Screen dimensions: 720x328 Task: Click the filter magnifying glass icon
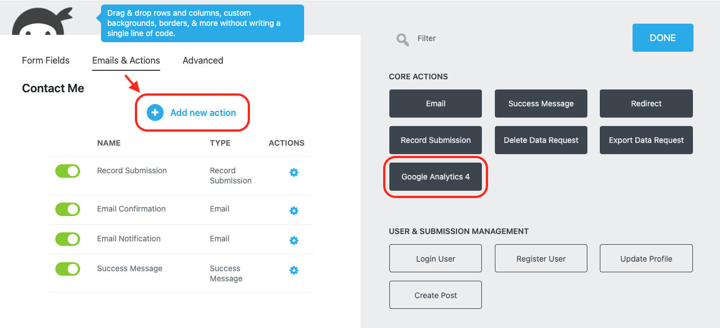(x=402, y=38)
